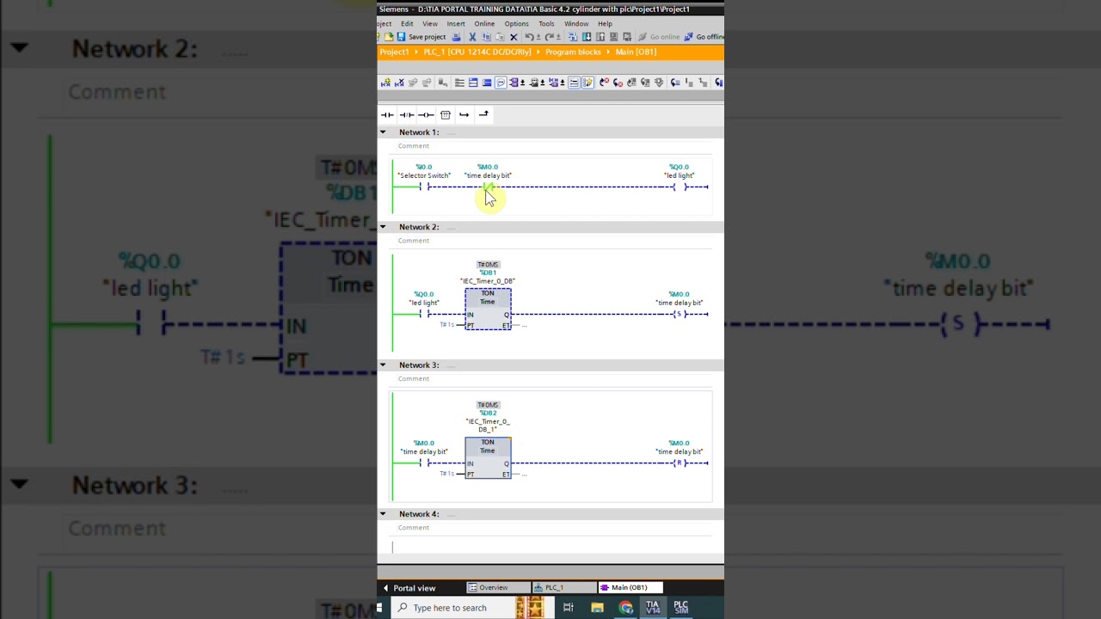Click PLC_1 [CPU 1214C] in breadcrumb
This screenshot has height=619, width=1101.
point(477,52)
